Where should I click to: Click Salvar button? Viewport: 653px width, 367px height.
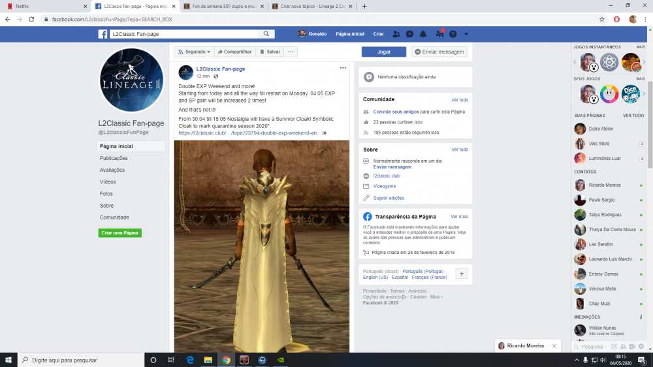pyautogui.click(x=270, y=52)
